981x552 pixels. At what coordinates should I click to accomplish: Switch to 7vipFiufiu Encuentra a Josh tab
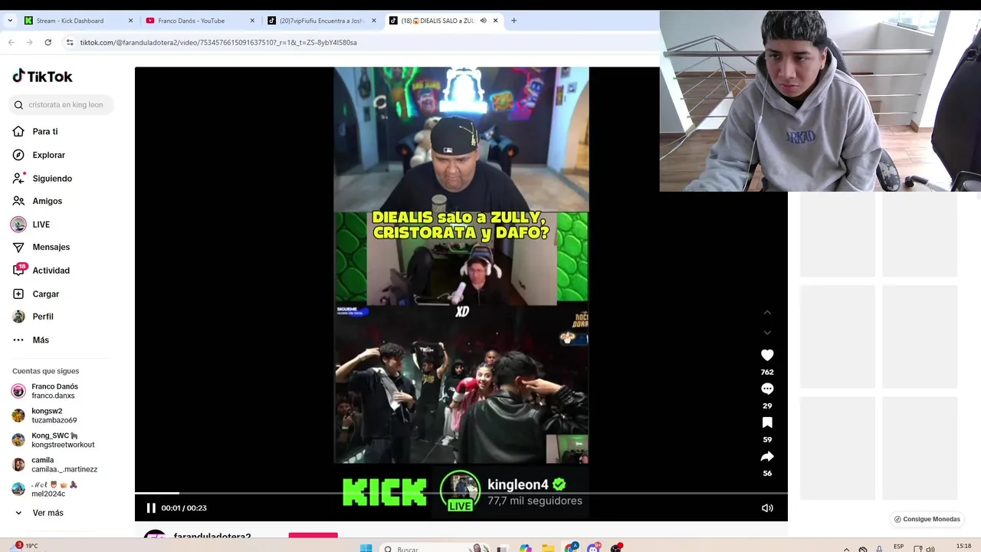(321, 21)
